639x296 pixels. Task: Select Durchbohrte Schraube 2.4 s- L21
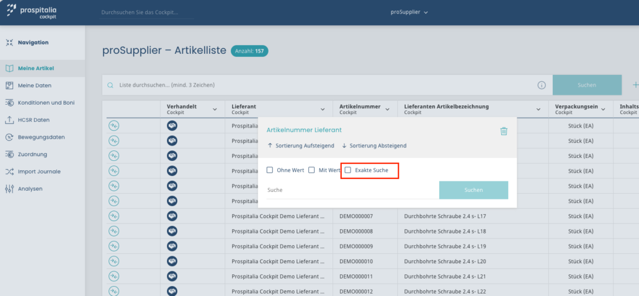coord(445,276)
